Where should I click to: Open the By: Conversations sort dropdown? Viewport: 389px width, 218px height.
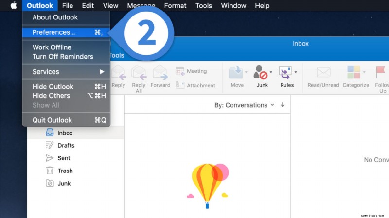(245, 105)
